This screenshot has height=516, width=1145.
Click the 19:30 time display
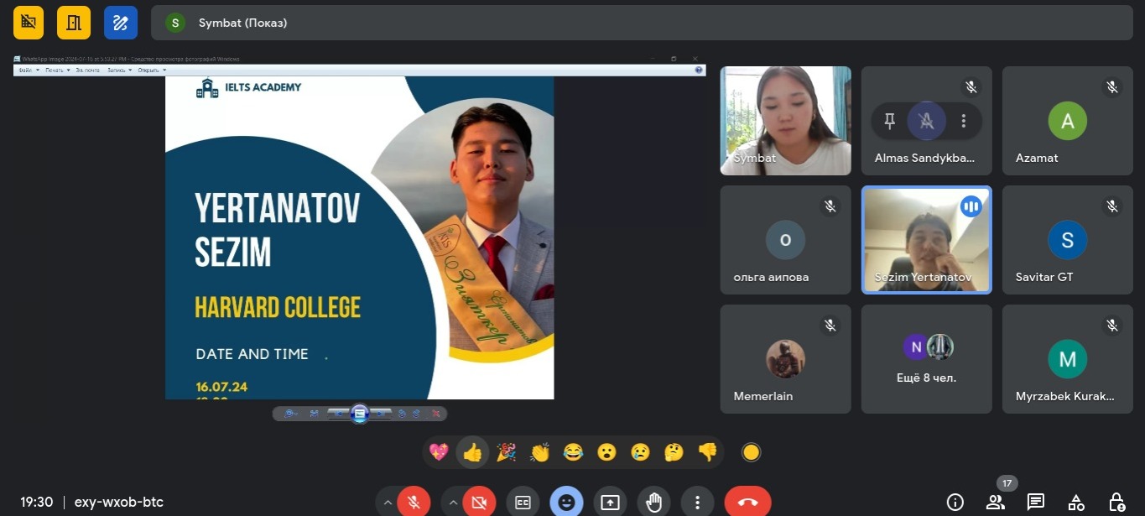pyautogui.click(x=37, y=502)
